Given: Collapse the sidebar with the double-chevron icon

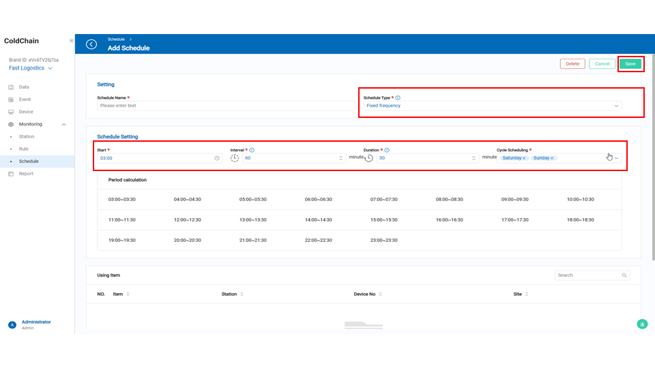Looking at the screenshot, I should [x=71, y=41].
